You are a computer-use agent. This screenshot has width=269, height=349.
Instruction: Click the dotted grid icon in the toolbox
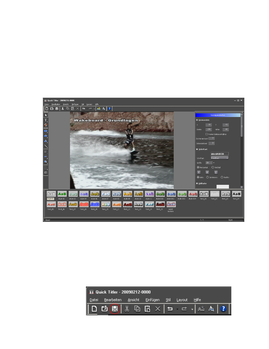click(x=46, y=168)
